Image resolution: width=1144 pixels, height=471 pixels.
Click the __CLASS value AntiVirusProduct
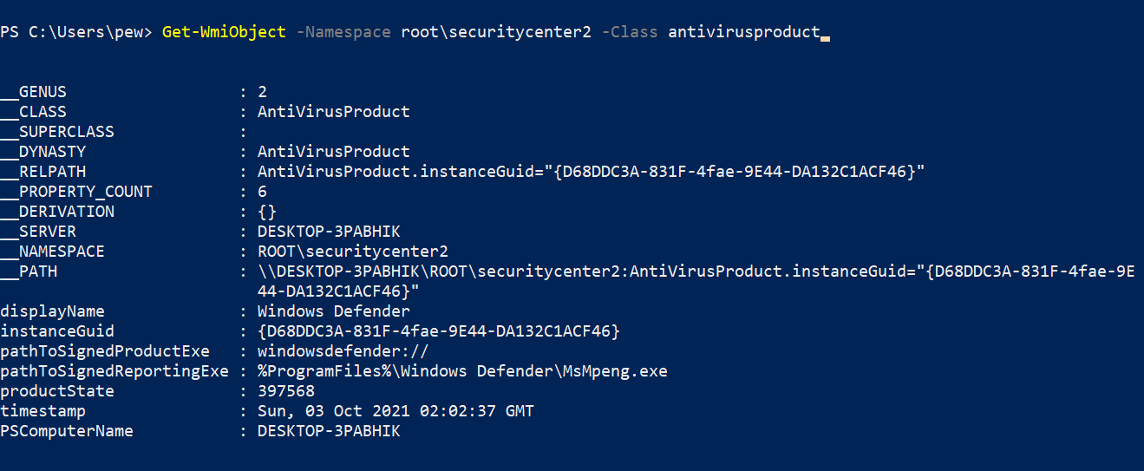tap(334, 112)
